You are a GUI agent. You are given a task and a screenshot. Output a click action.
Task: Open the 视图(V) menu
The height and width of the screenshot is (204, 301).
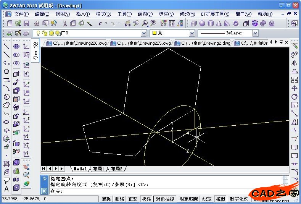[63, 14]
